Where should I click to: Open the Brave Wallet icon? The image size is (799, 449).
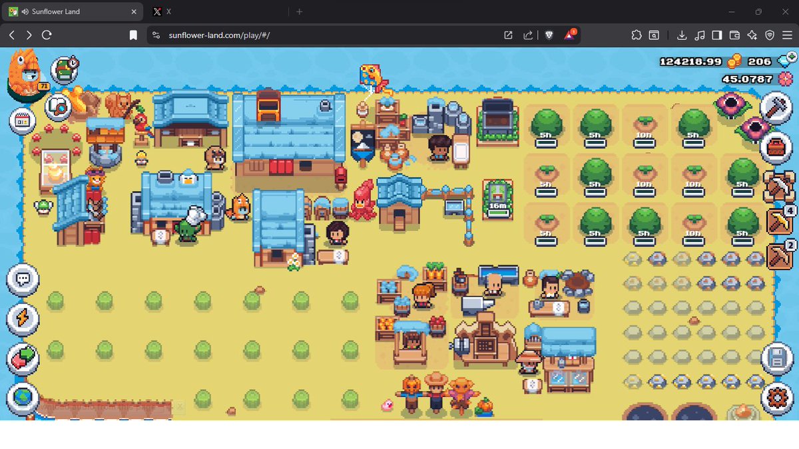[x=735, y=35]
